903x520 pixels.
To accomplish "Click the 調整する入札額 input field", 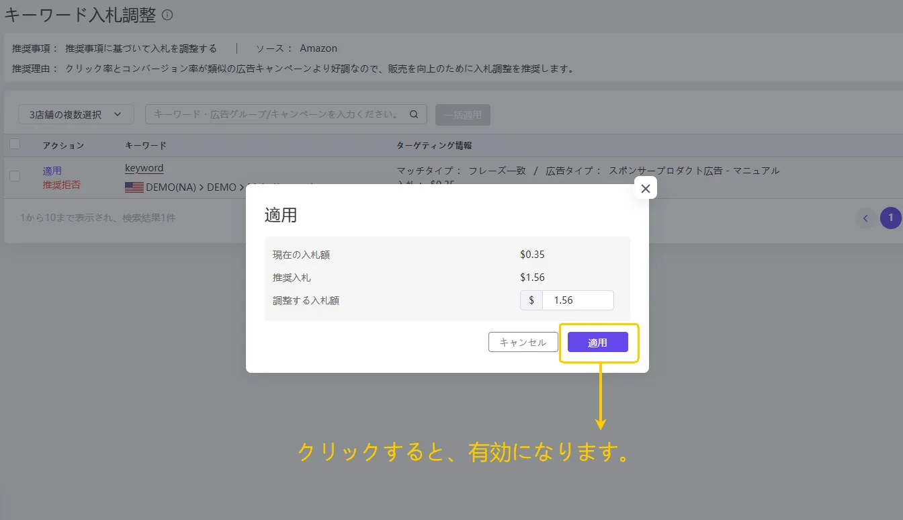I will (x=577, y=300).
